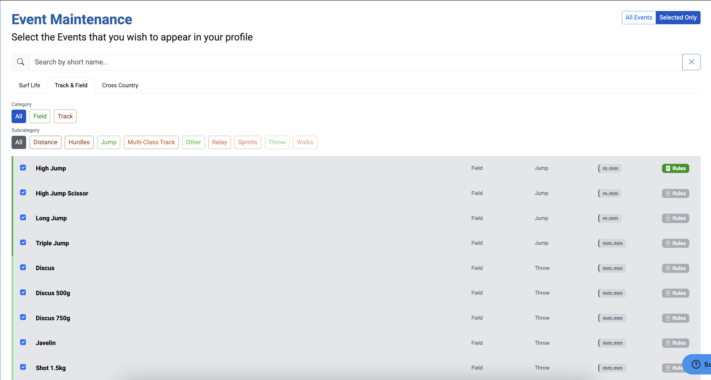
Task: Click the Field label in High Jump Scissor row
Action: pos(477,193)
